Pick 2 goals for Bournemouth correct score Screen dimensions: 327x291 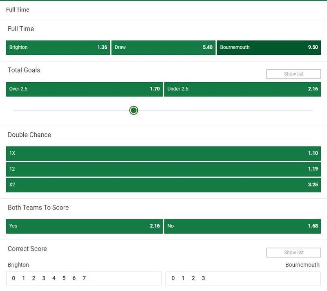pos(193,278)
